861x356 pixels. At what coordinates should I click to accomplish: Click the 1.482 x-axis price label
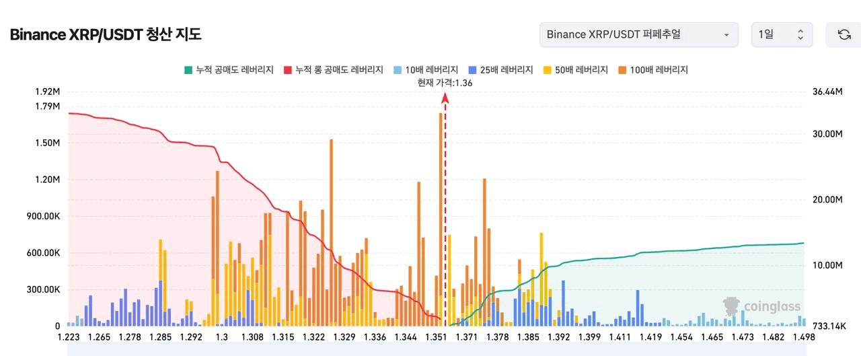775,337
